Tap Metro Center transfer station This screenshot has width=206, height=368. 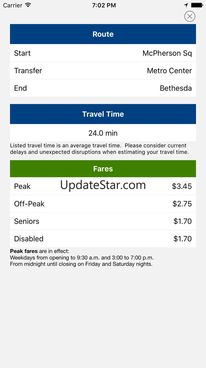[169, 71]
